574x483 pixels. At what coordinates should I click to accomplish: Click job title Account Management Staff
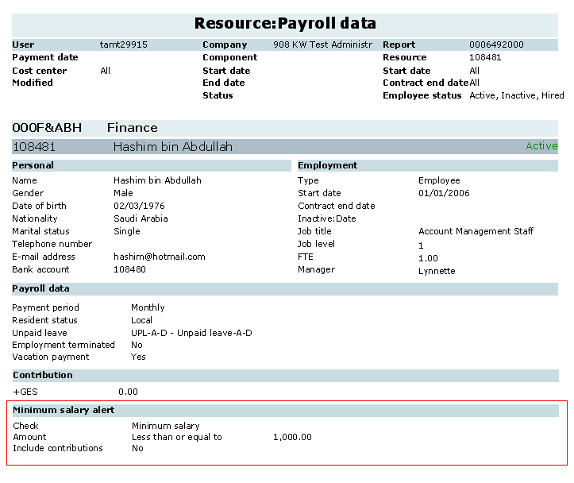(x=476, y=232)
